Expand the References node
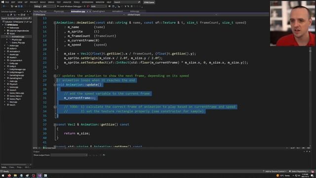The image size is (316, 178). (5, 28)
